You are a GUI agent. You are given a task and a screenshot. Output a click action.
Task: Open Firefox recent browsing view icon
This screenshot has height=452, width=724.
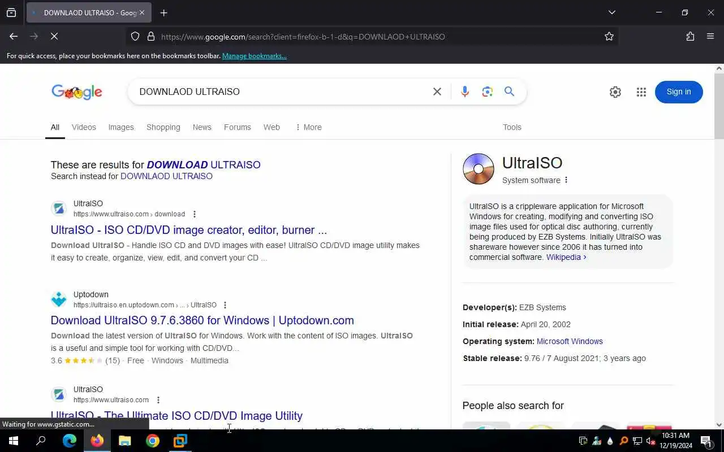point(11,12)
